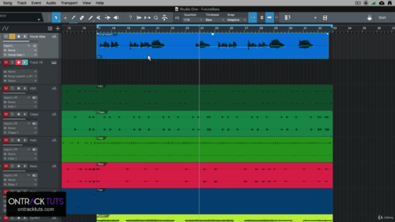
Task: Click the waveform icon on Bass track
Action: [x=54, y=166]
